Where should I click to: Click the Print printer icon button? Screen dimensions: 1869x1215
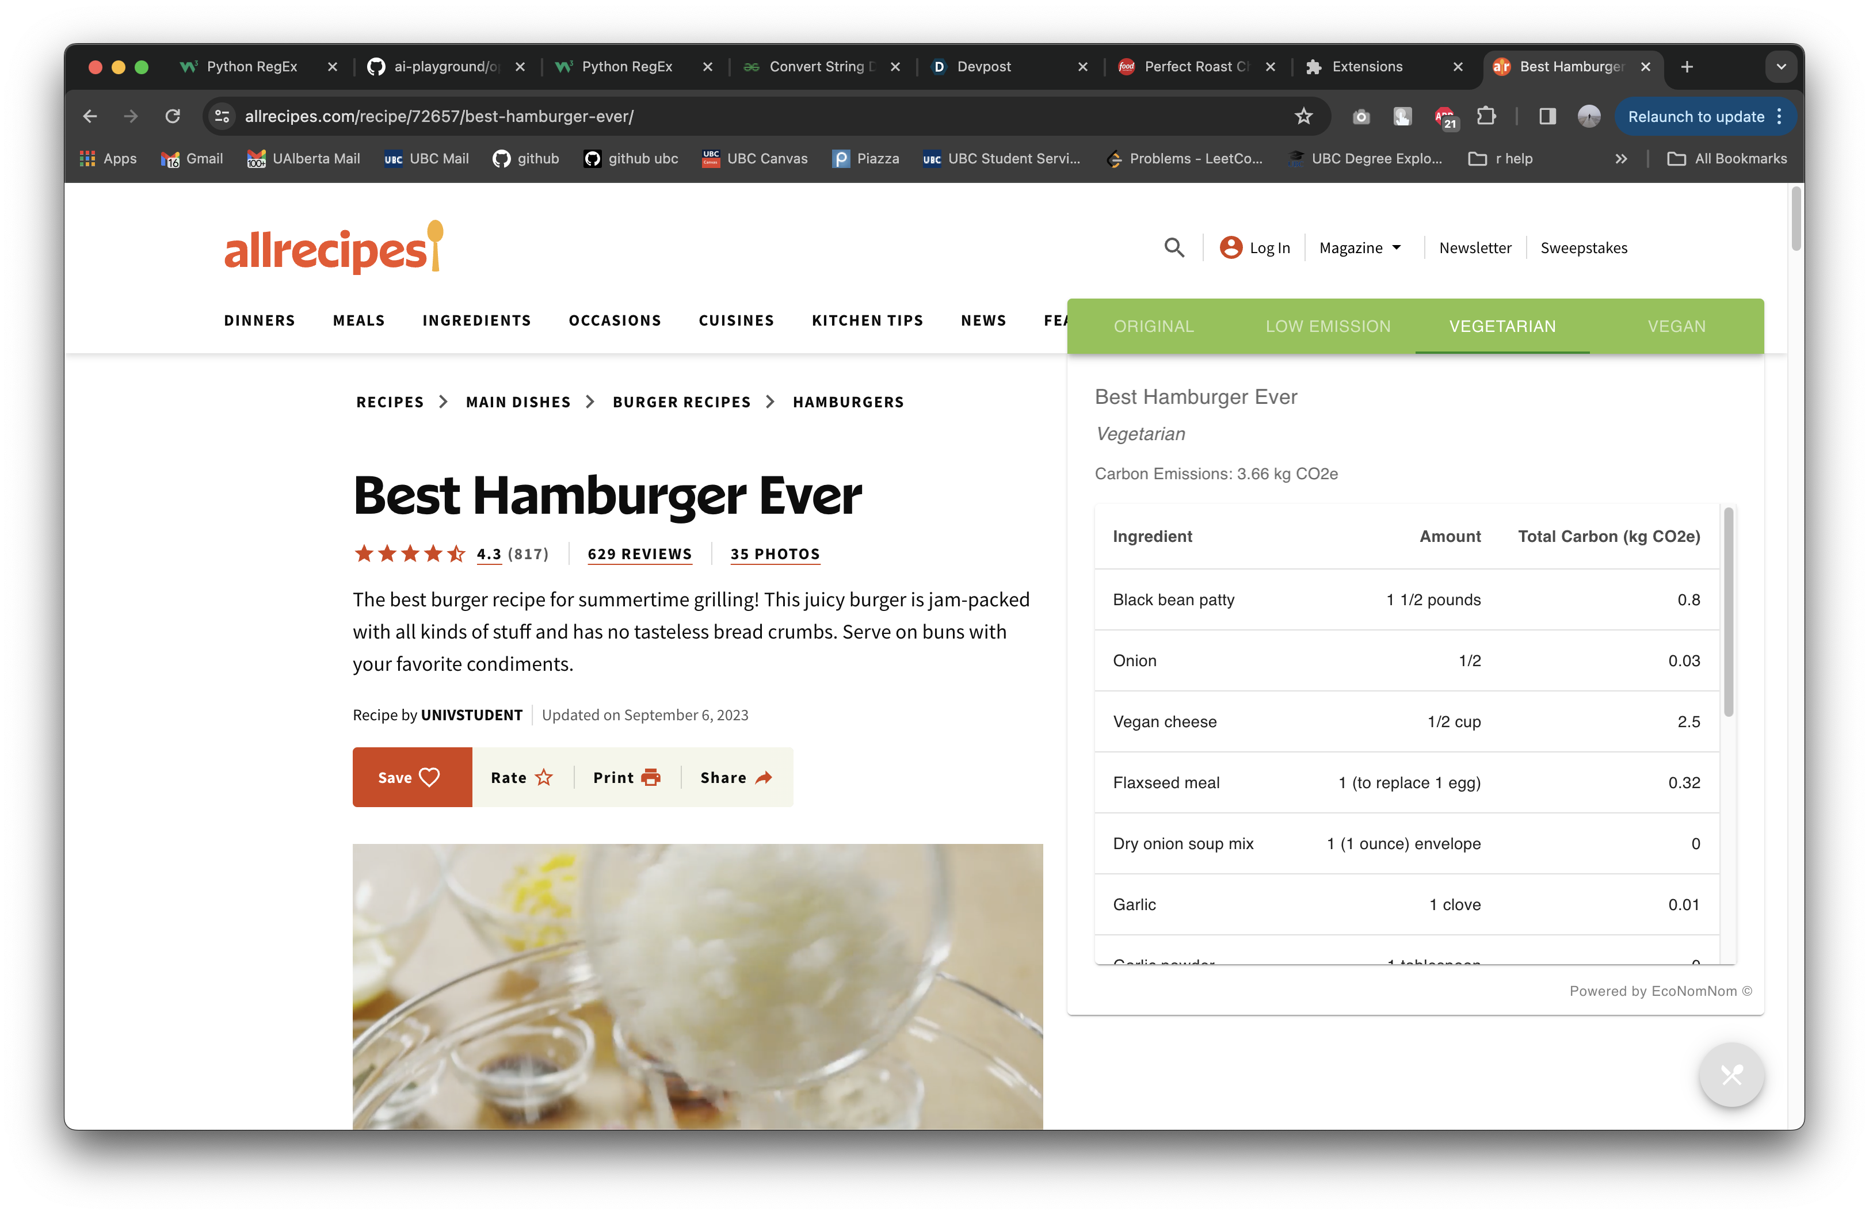627,777
